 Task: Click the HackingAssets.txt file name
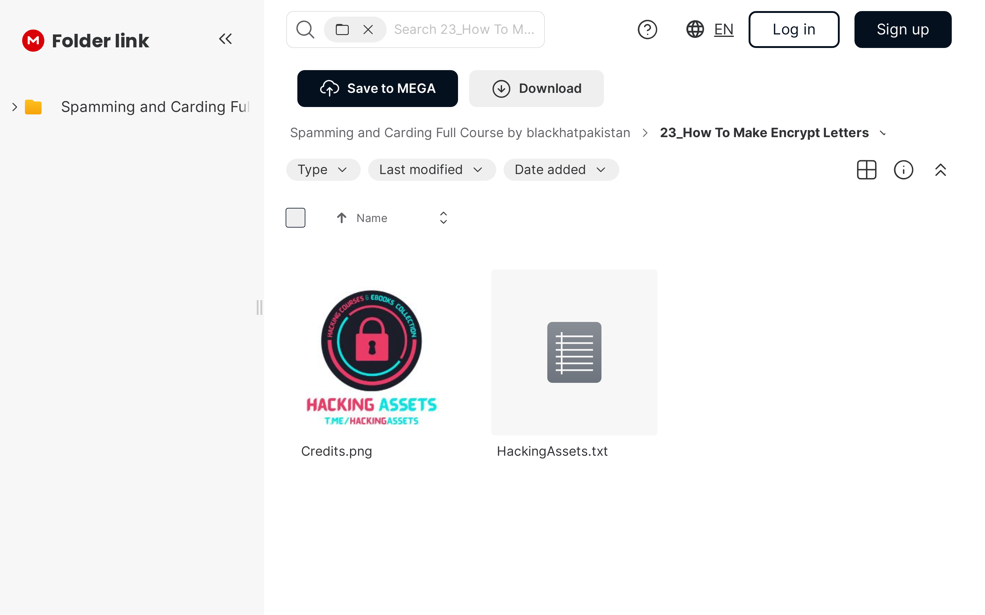552,451
